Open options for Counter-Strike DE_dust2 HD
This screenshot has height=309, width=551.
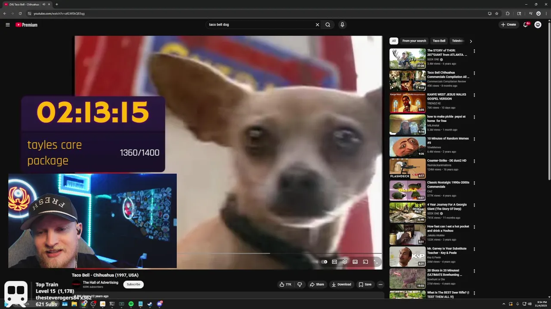point(474,161)
